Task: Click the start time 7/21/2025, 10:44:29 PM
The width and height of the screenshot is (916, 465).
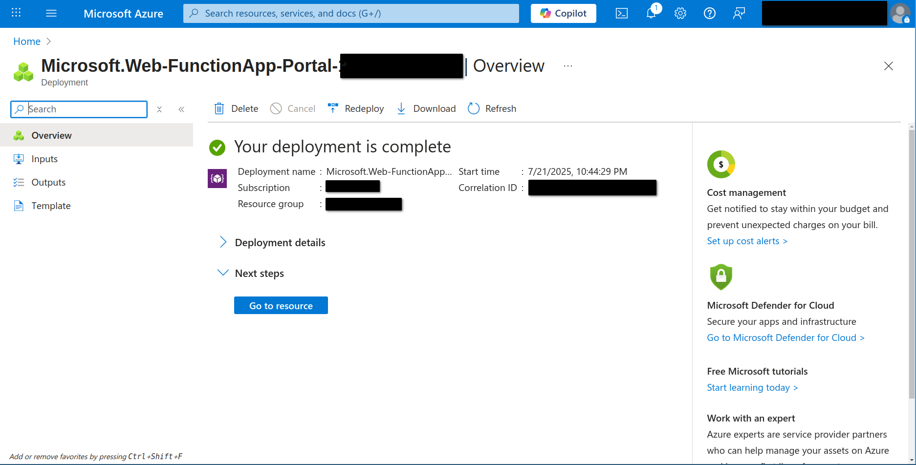Action: click(577, 171)
